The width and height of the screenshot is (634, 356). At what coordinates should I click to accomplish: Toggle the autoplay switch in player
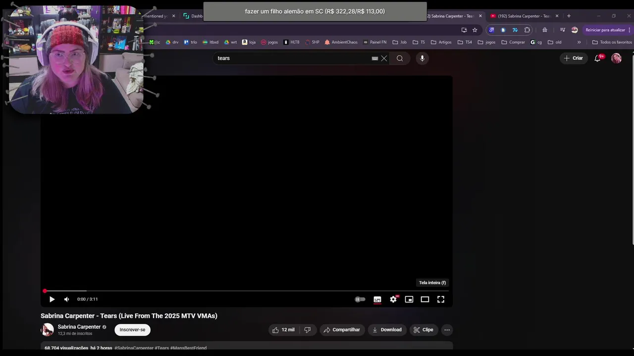pyautogui.click(x=360, y=299)
